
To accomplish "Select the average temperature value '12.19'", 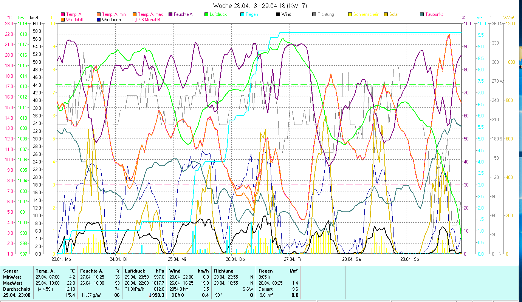I will [x=70, y=289].
